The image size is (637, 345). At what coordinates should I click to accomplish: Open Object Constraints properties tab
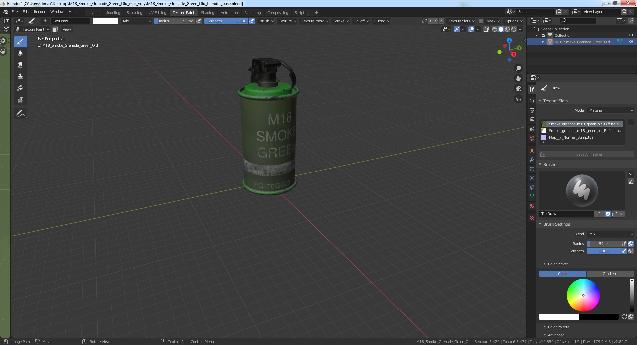point(532,187)
